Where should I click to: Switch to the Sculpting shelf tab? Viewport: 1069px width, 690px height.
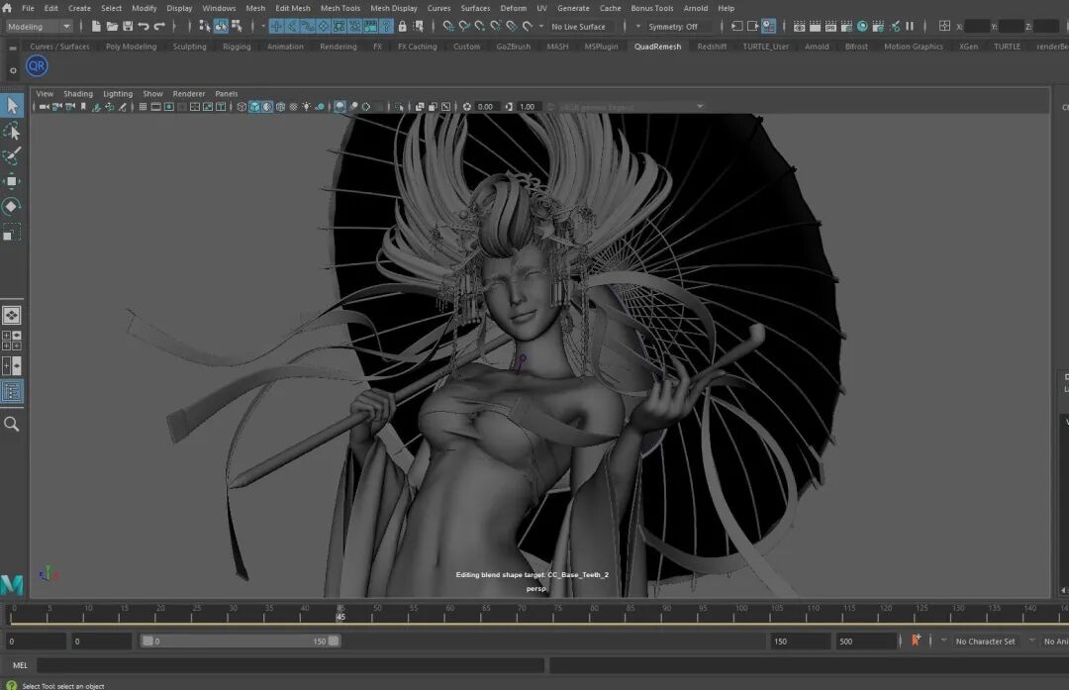tap(189, 47)
